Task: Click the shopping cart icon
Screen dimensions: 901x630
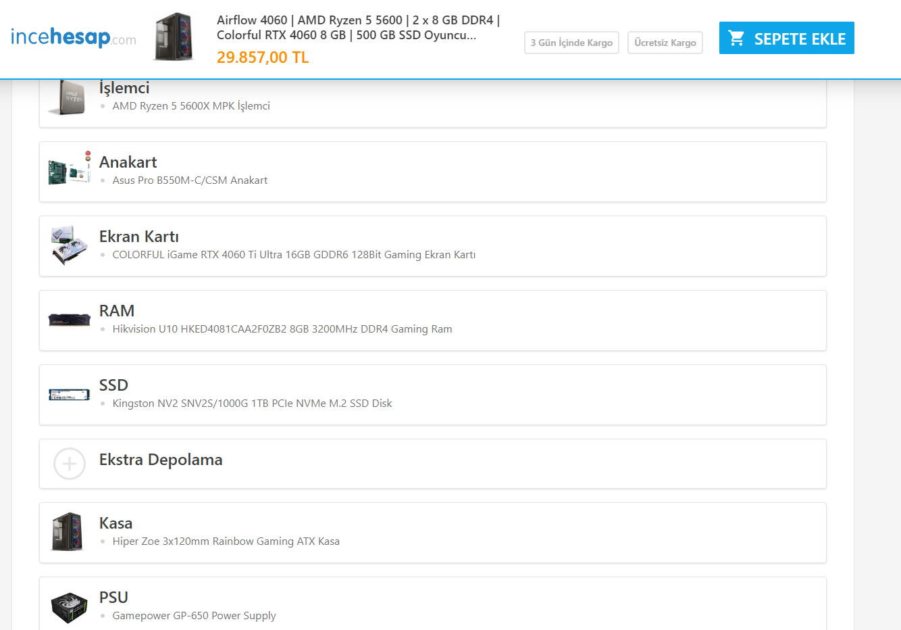Action: (x=737, y=39)
